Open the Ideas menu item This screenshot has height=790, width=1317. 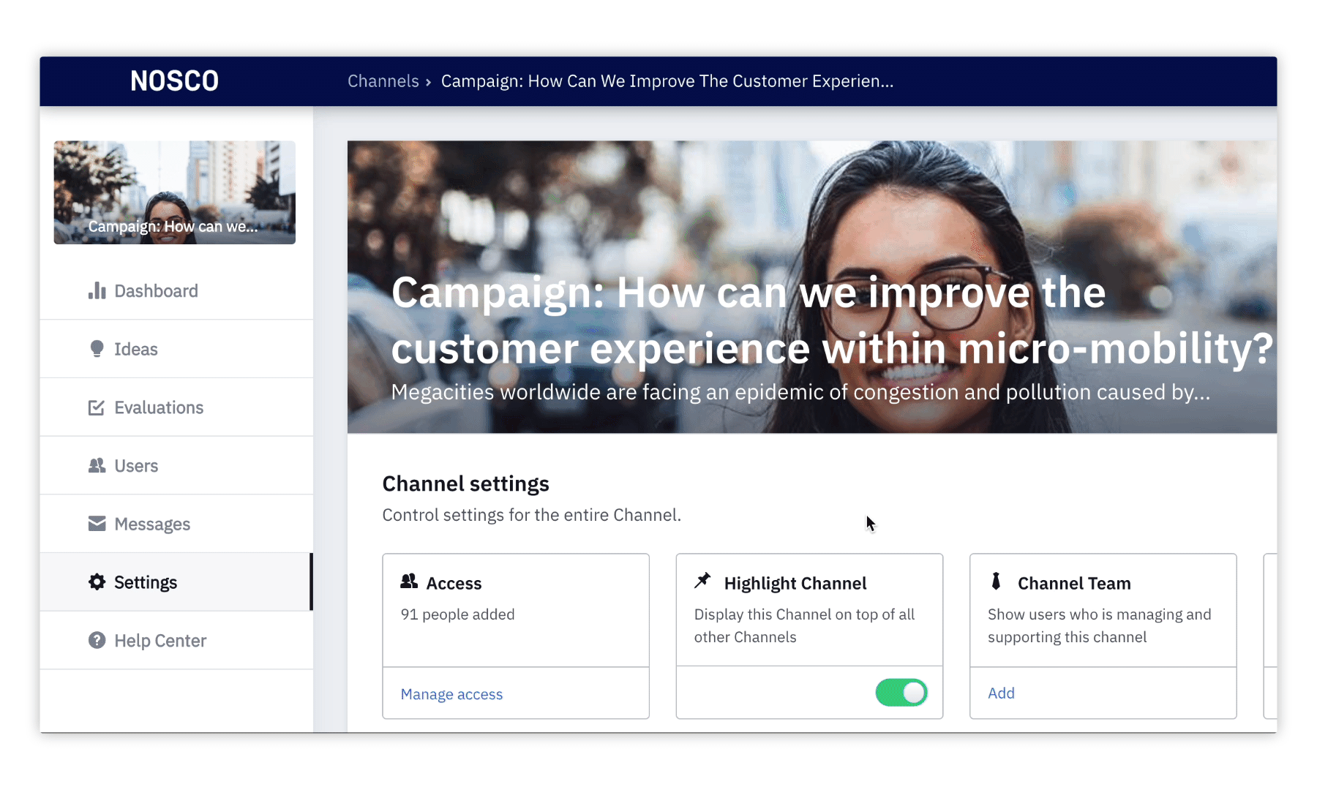tap(176, 349)
